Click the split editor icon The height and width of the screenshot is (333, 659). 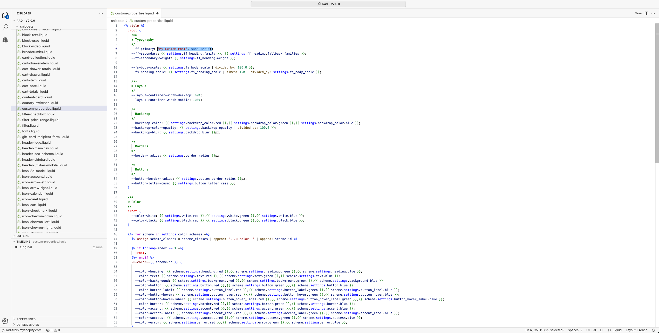(646, 13)
